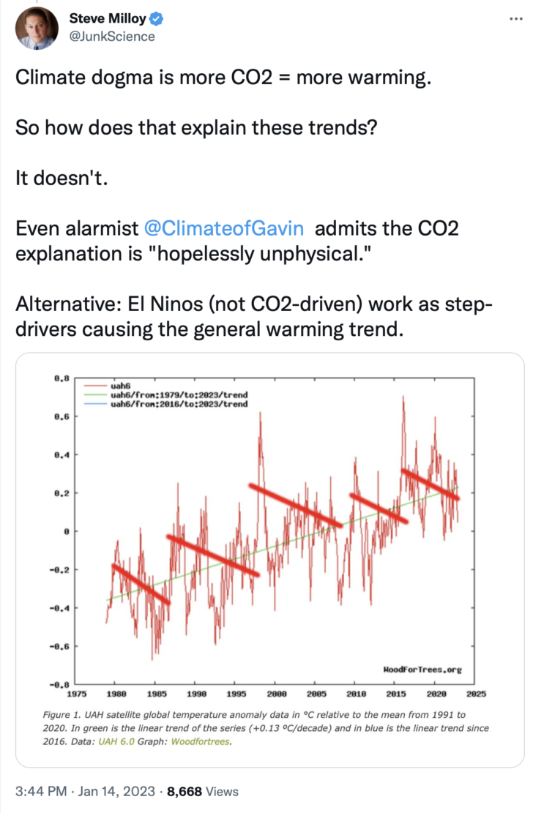Click the blue verified checkmark badge
533x813 pixels.
156,19
